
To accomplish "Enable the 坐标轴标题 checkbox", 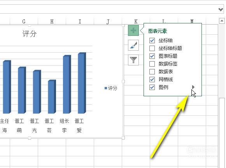I will (152, 48).
